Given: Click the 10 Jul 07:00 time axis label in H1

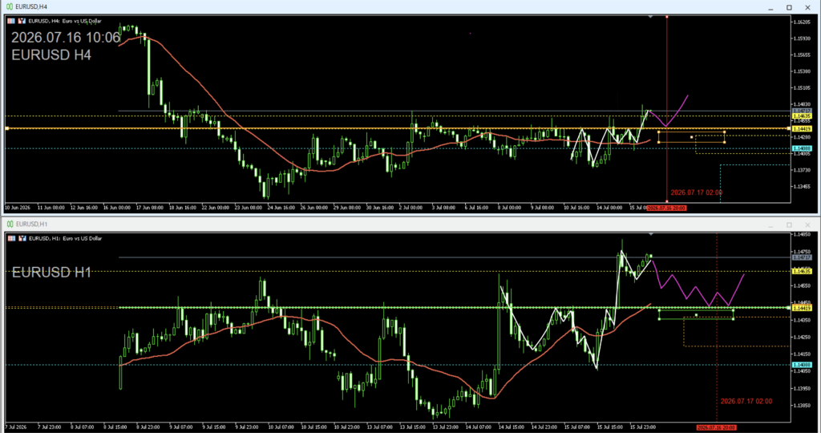Looking at the screenshot, I should point(281,427).
